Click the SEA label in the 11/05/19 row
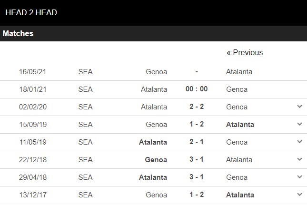The height and width of the screenshot is (205, 307). 85,142
